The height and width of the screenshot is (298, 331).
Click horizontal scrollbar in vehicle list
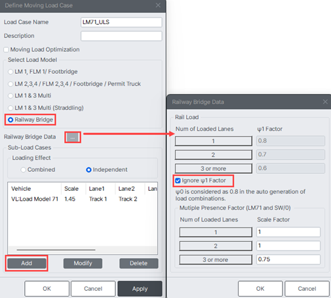click(56, 250)
